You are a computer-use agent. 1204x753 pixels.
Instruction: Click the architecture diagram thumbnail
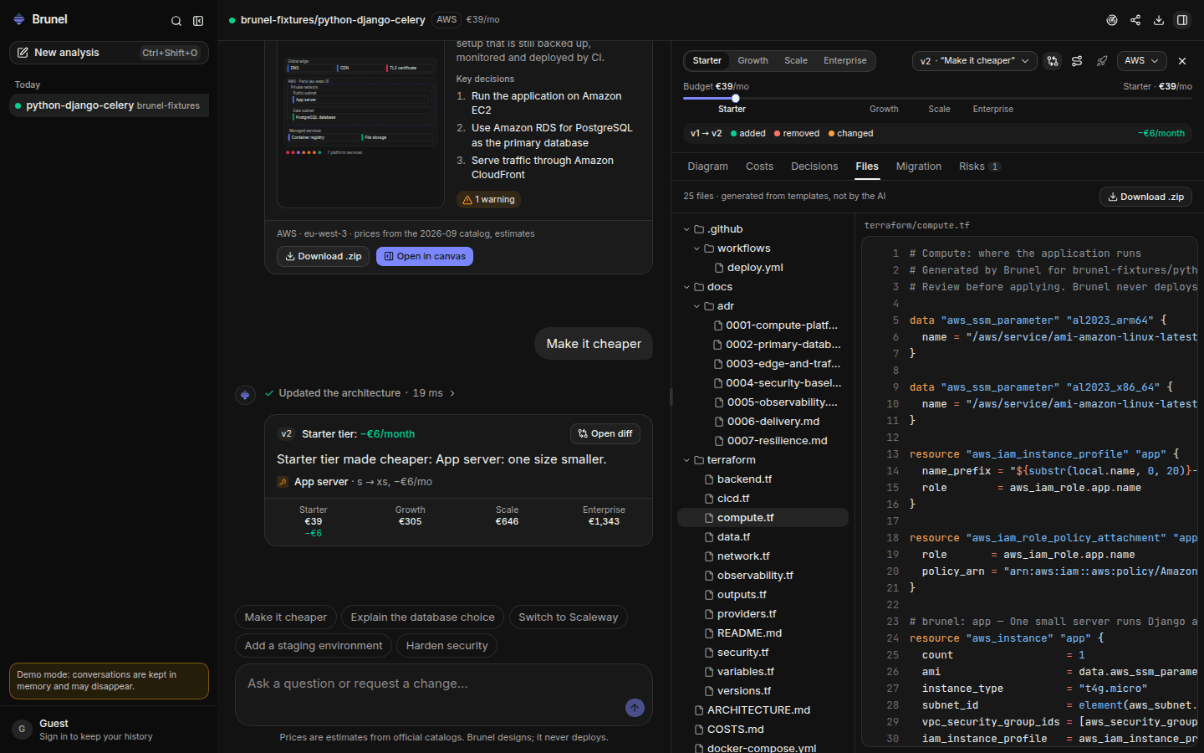360,124
